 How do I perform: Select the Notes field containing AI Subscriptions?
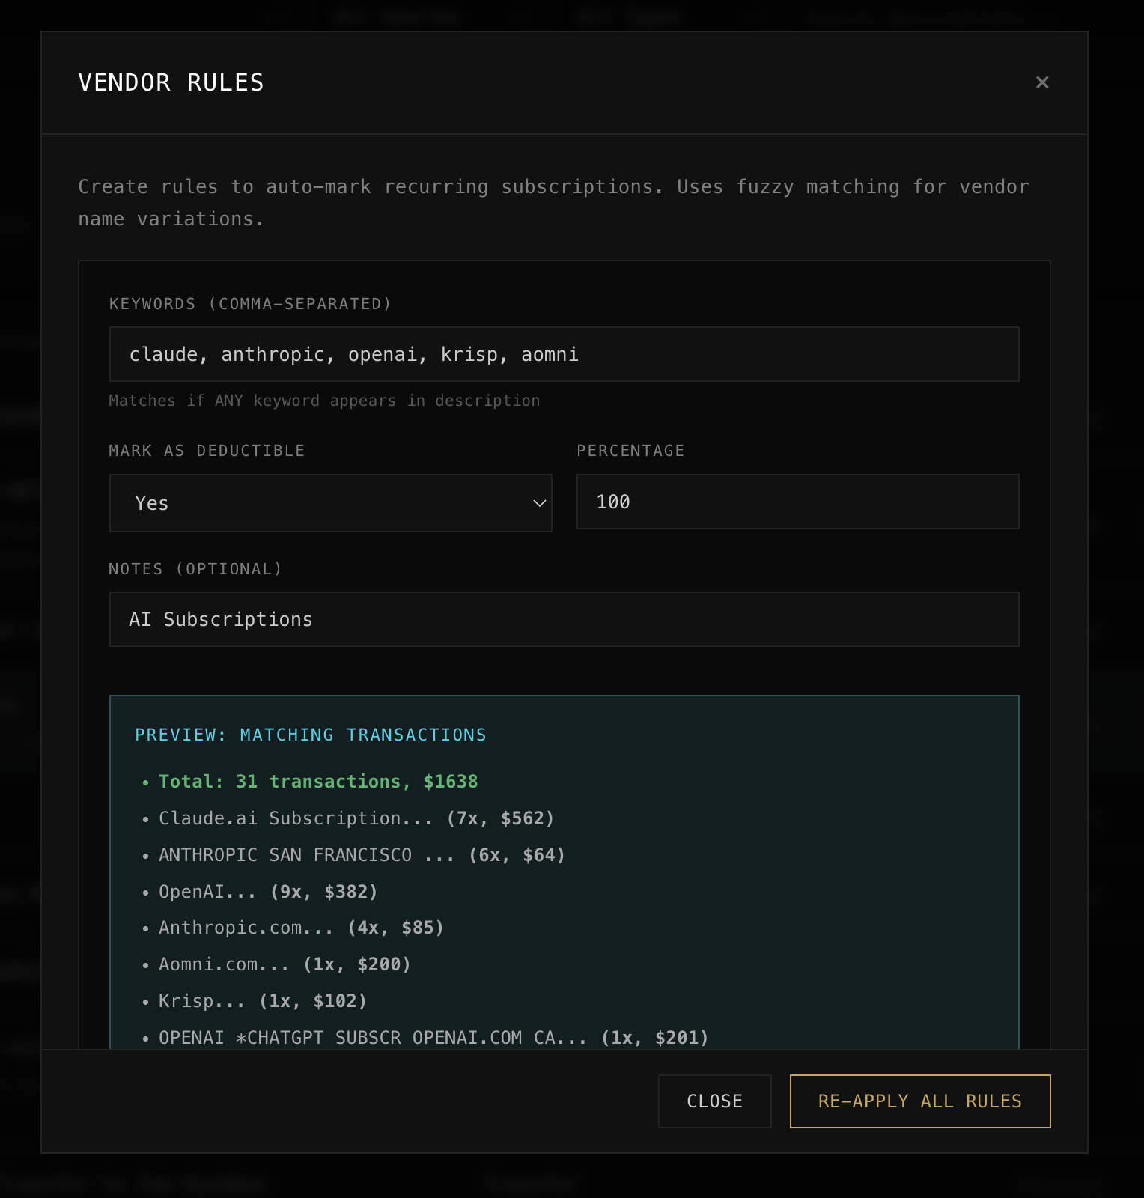click(x=564, y=619)
